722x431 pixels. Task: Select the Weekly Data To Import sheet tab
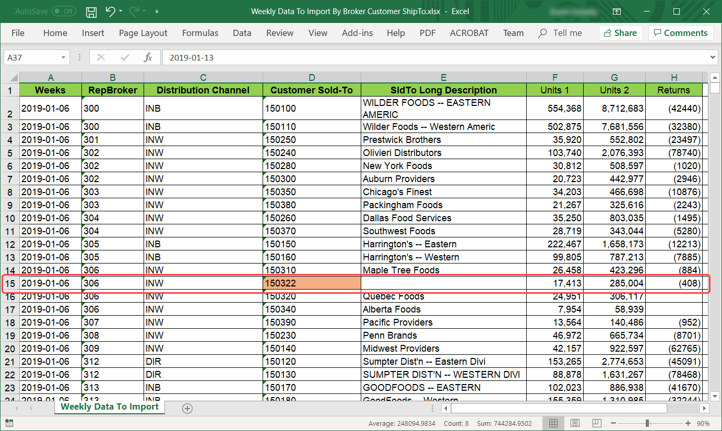(110, 407)
